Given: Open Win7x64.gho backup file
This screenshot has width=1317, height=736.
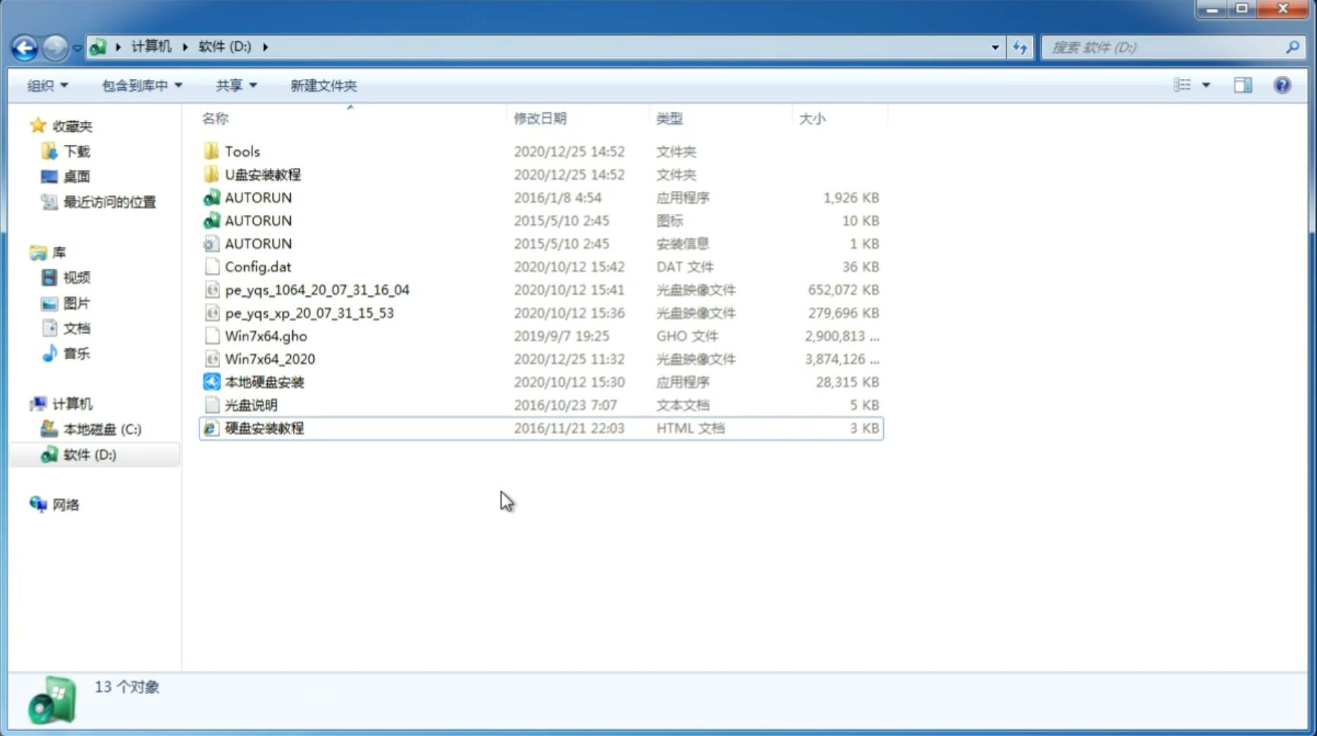Looking at the screenshot, I should click(266, 336).
